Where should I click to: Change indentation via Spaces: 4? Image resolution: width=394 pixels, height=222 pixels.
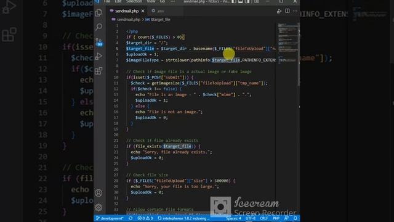[x=233, y=218]
